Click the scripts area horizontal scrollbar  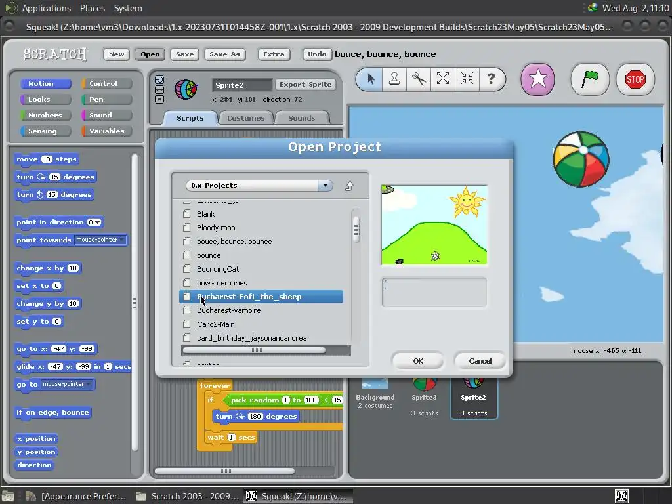click(224, 471)
